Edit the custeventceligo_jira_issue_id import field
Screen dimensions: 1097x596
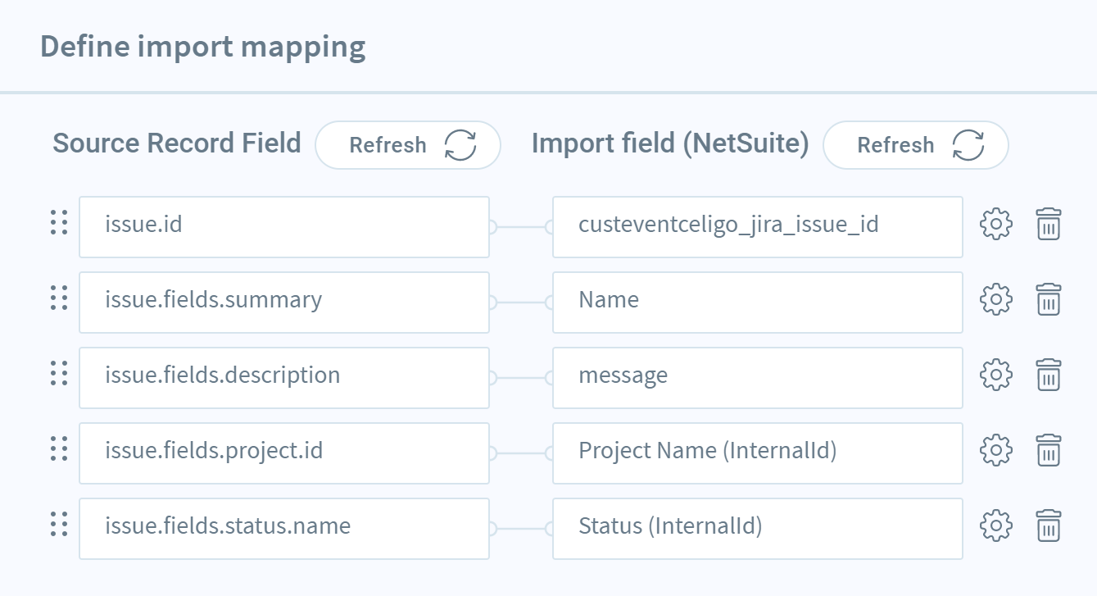tap(758, 226)
